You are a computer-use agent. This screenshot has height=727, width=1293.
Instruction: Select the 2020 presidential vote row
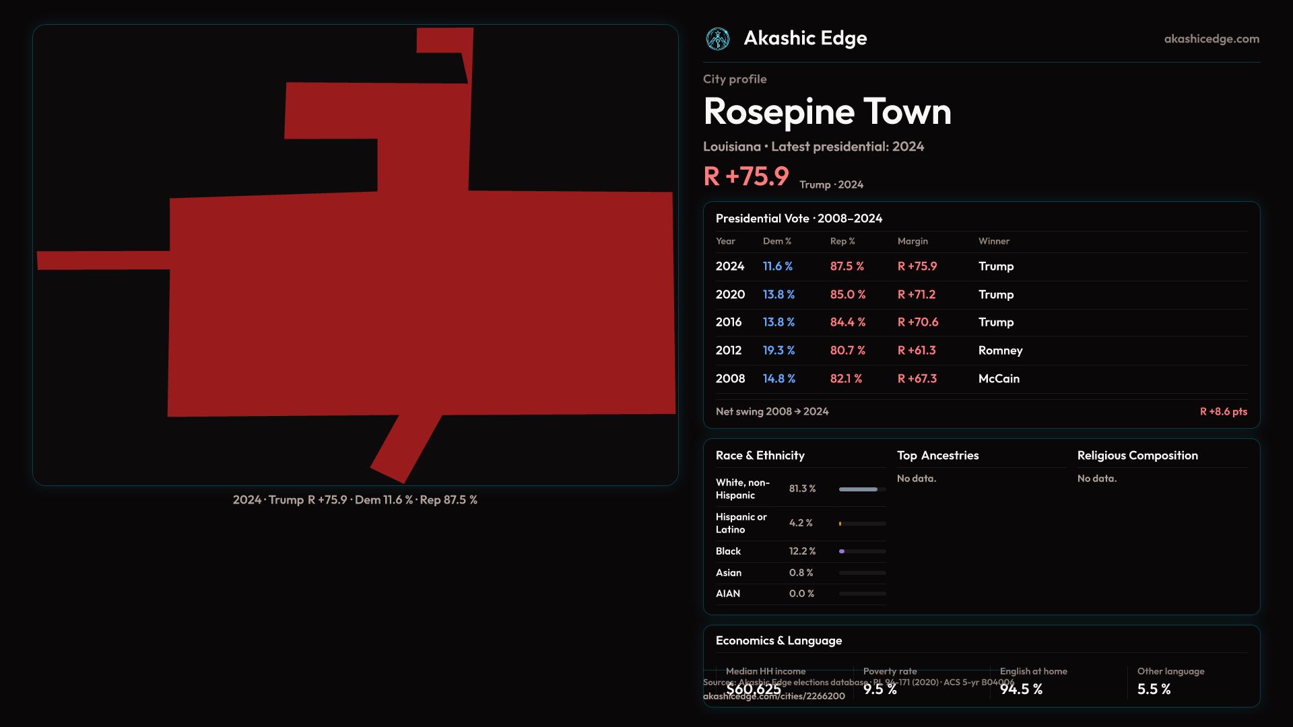[981, 295]
